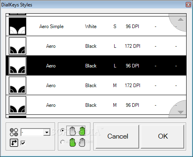Click "172 DPI" in the Aero M row
Viewport: 193px width, 157px height.
tap(132, 86)
